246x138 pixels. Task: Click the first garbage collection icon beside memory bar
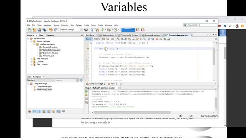pyautogui.click(x=138, y=30)
